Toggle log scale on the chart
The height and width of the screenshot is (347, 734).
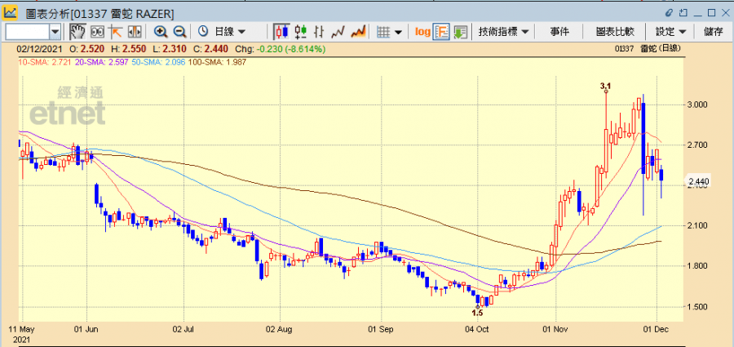(x=422, y=32)
